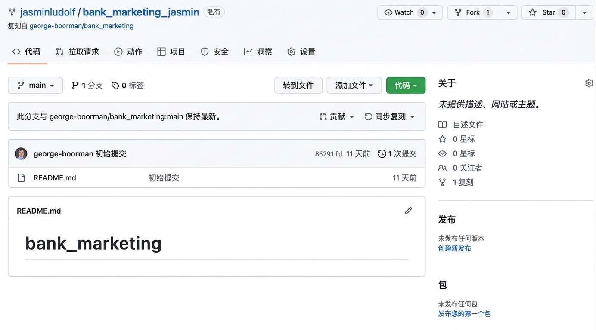Image resolution: width=596 pixels, height=330 pixels.
Task: Open the george-boorman/bank_marketing source link
Action: pos(81,26)
